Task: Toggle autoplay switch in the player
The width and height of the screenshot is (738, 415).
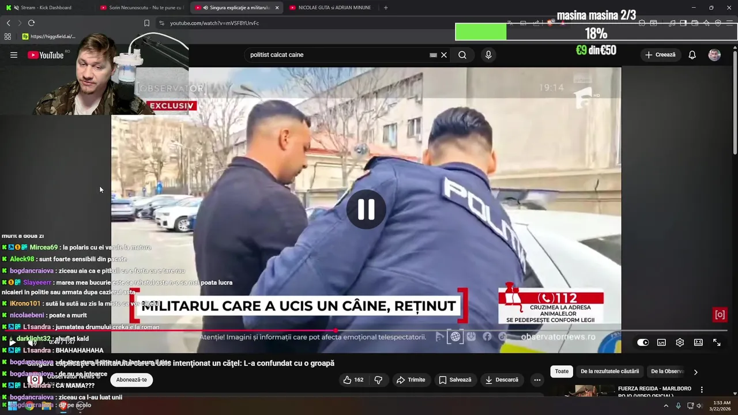Action: pos(643,342)
